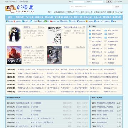Screen dimensions: 128x128
Task: Click the yellow share icon after Facebook
Action: tap(87, 21)
